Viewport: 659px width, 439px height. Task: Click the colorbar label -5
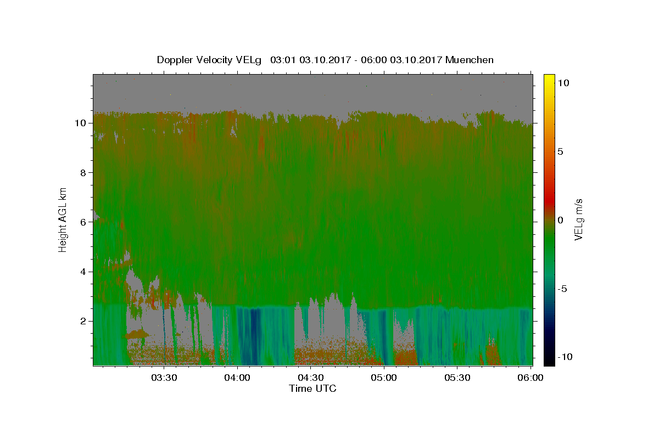click(562, 289)
